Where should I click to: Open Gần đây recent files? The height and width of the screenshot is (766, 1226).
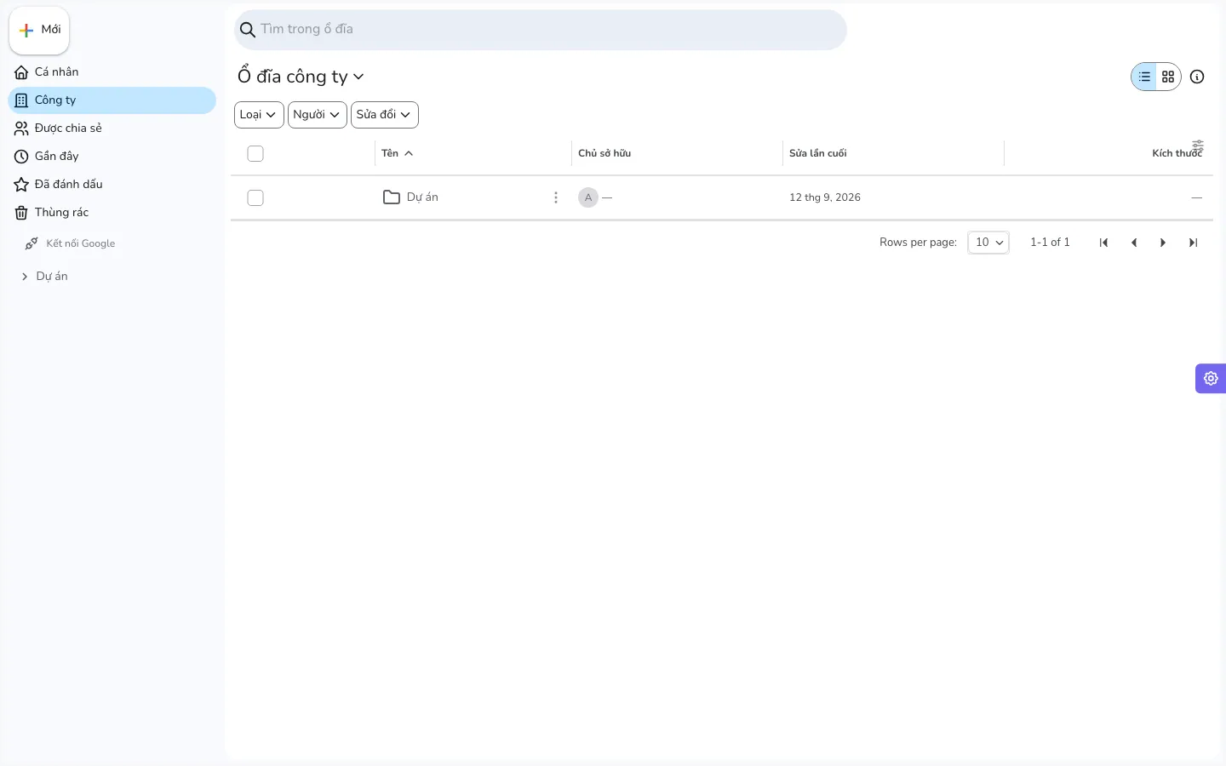tap(112, 157)
